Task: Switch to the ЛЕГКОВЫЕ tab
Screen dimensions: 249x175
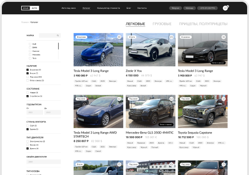Action: (x=135, y=24)
